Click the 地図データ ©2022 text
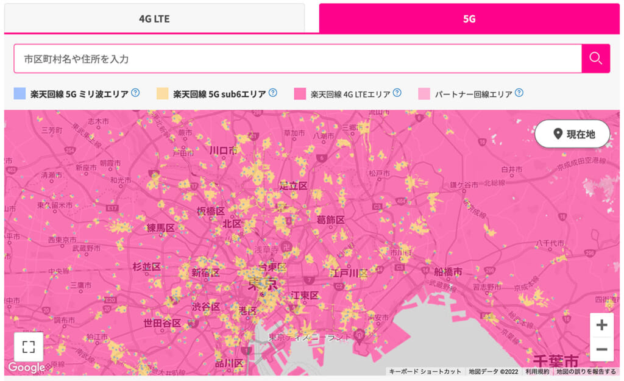Image resolution: width=624 pixels, height=381 pixels. (x=494, y=371)
